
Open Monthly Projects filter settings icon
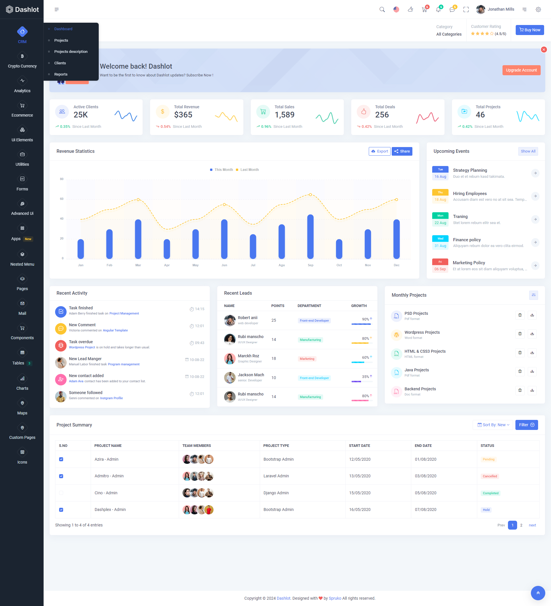pyautogui.click(x=533, y=295)
